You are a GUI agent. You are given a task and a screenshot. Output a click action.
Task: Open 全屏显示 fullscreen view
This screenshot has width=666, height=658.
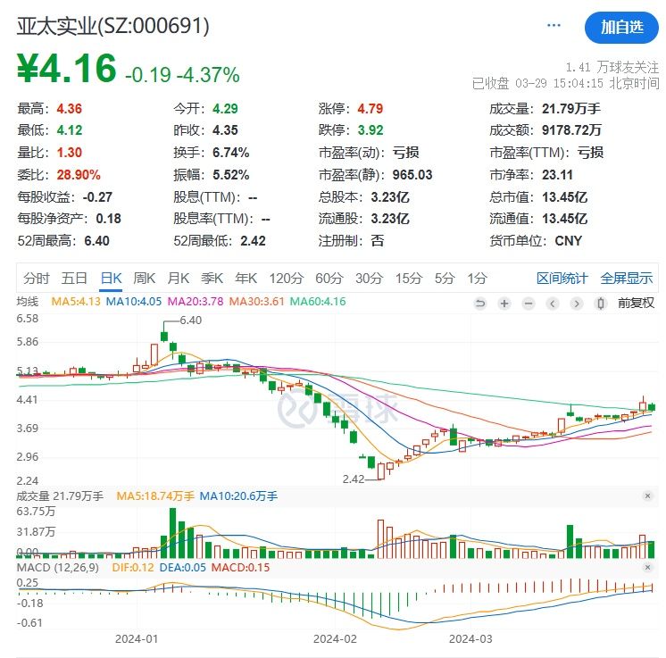627,279
